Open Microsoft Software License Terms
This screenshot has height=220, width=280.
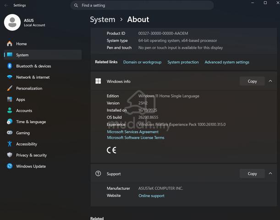[x=136, y=137]
